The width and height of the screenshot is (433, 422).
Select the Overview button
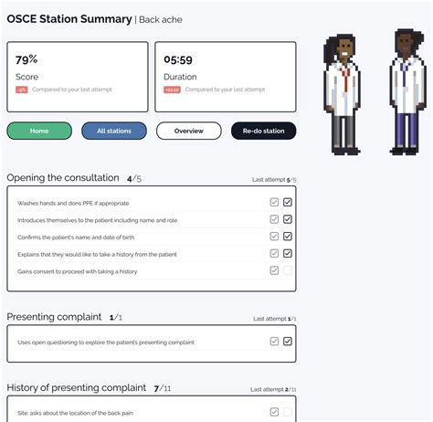pos(189,131)
